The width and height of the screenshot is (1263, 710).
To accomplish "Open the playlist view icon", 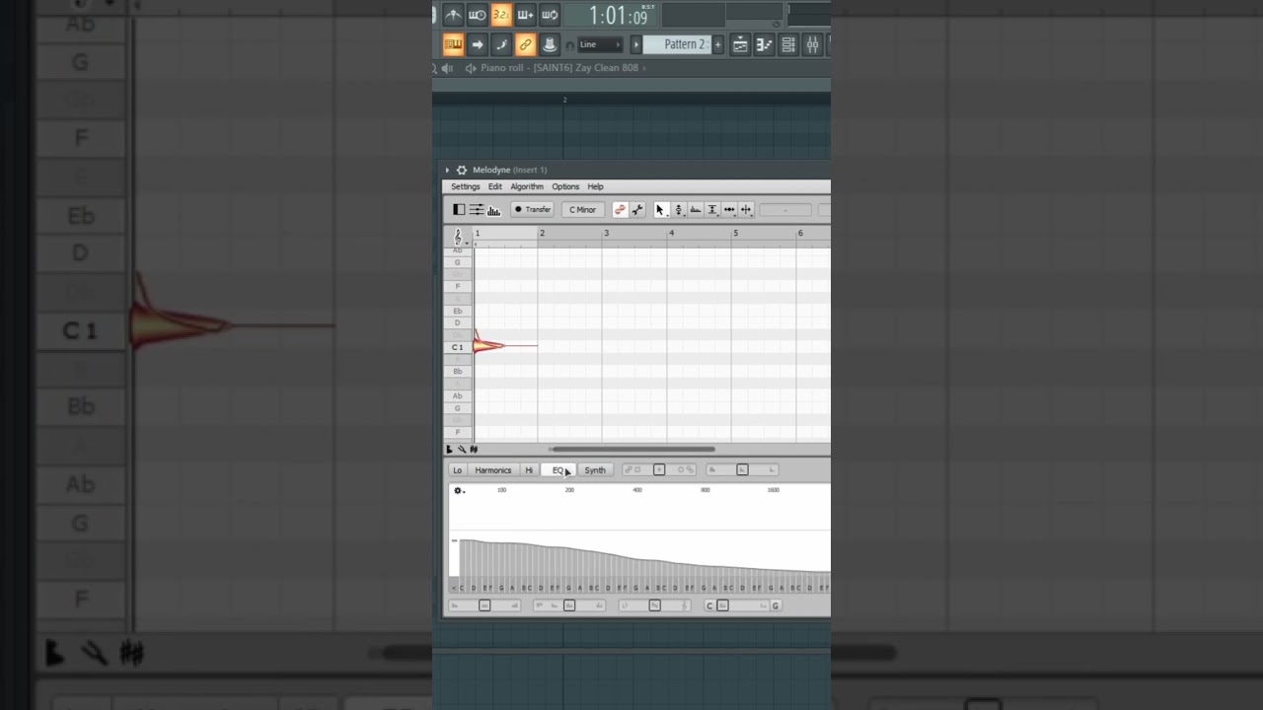I will click(740, 44).
